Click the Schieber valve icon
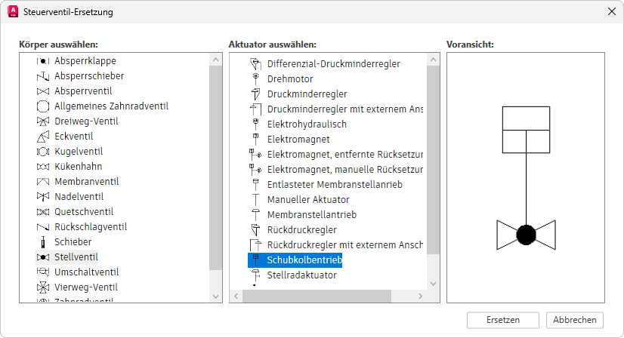624x338 pixels. pos(43,241)
